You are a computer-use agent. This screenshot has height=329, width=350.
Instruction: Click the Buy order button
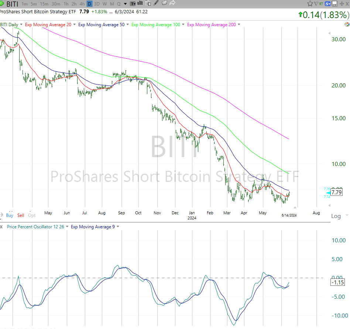click(x=10, y=215)
